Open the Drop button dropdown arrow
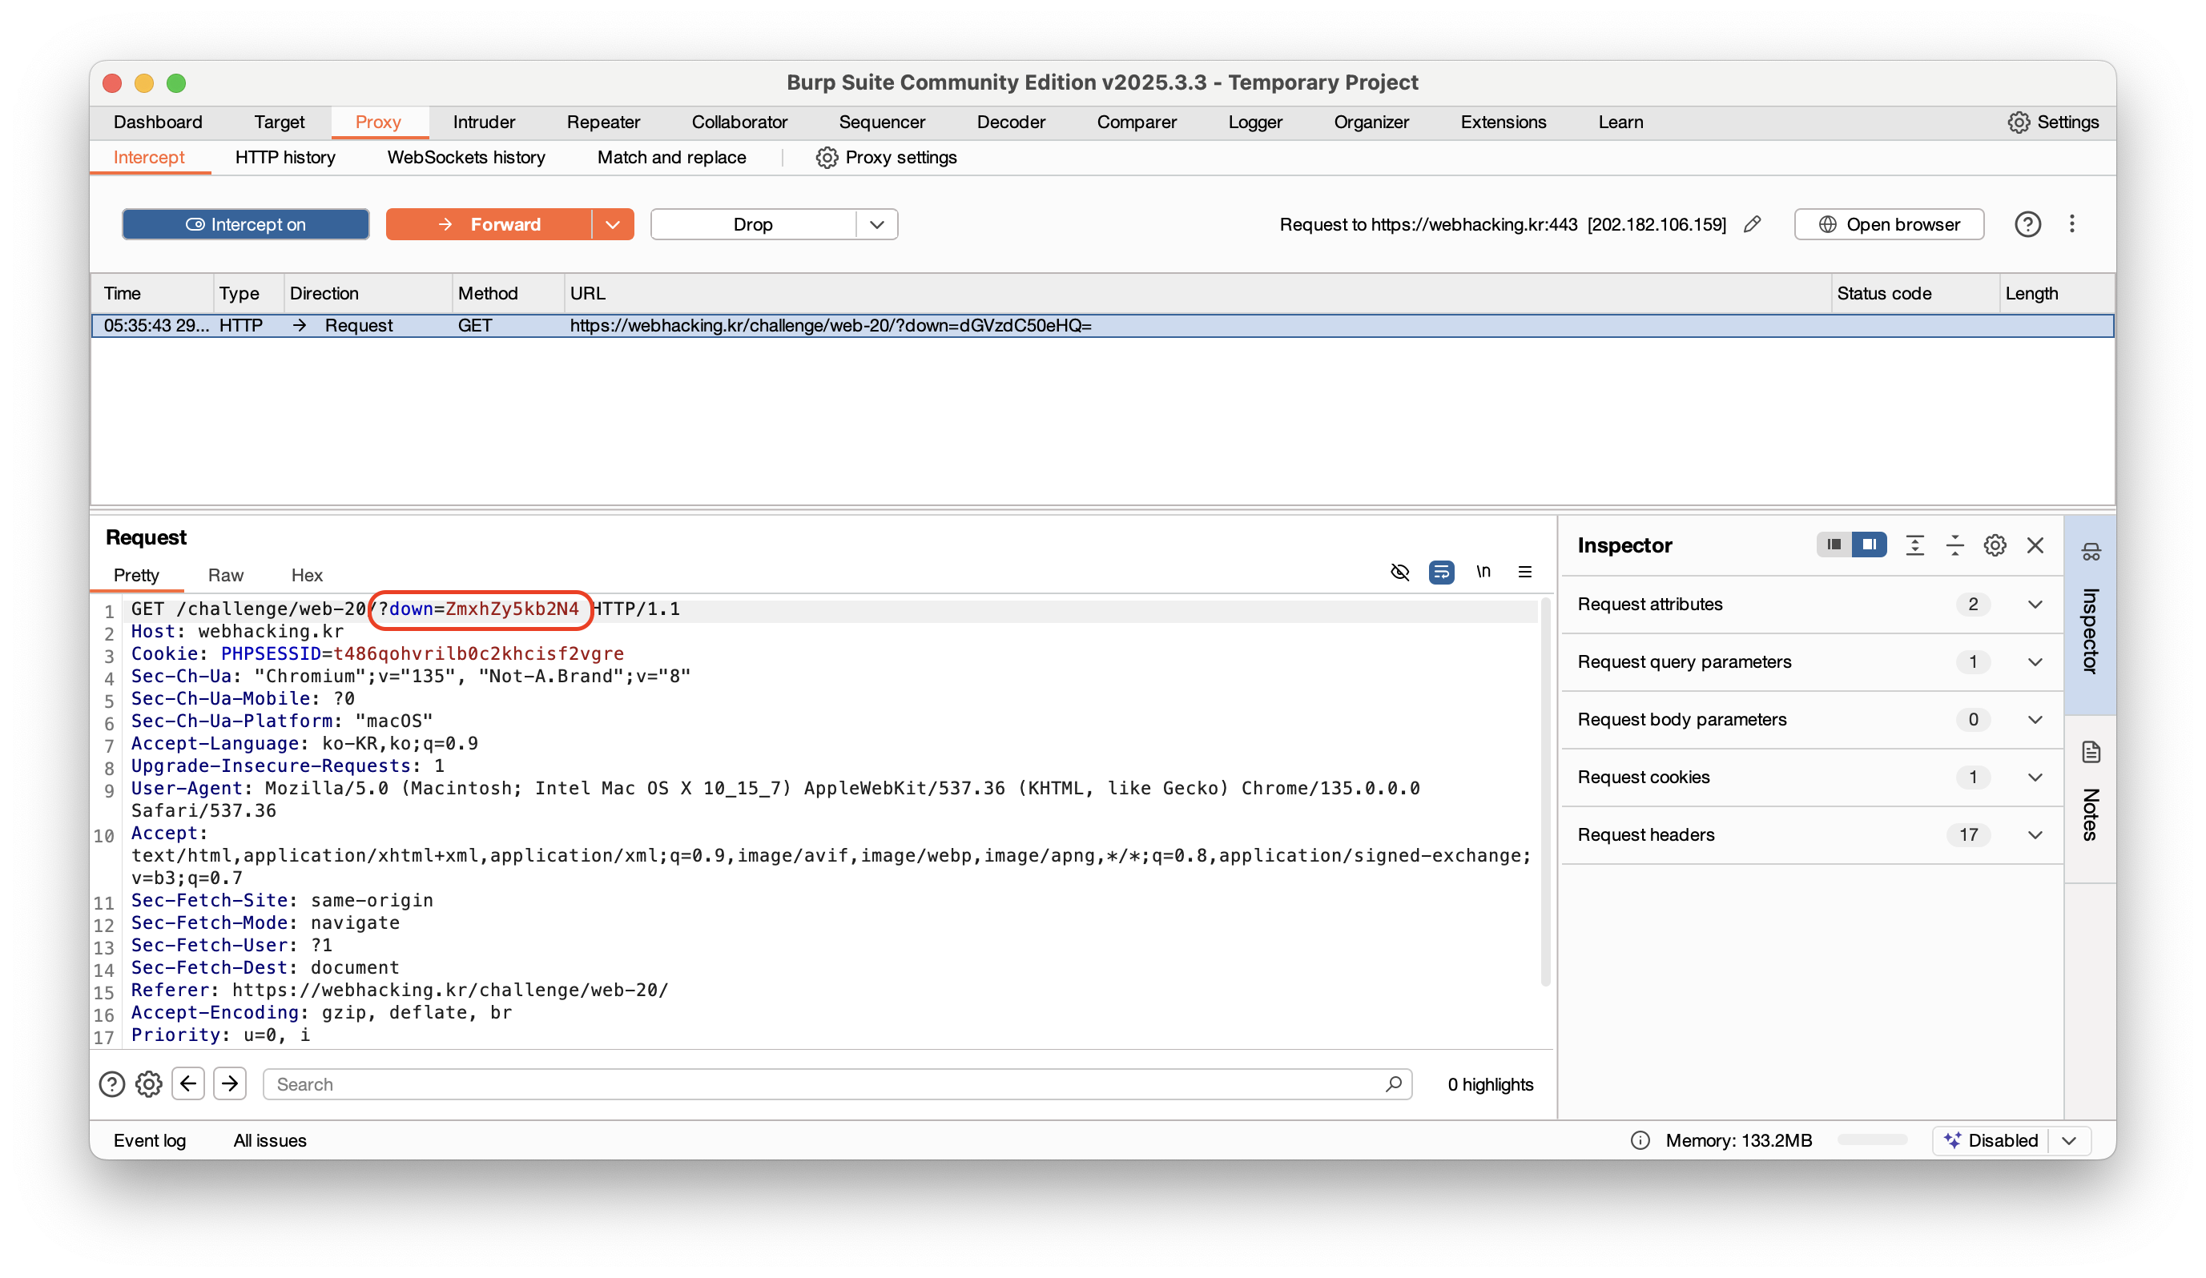The height and width of the screenshot is (1278, 2206). click(x=876, y=224)
